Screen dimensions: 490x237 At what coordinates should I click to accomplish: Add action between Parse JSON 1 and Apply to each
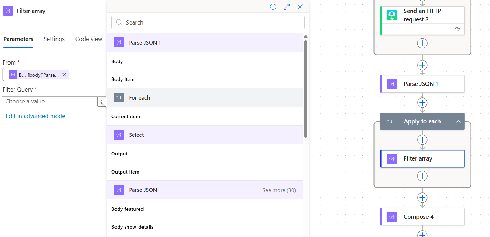point(422,103)
